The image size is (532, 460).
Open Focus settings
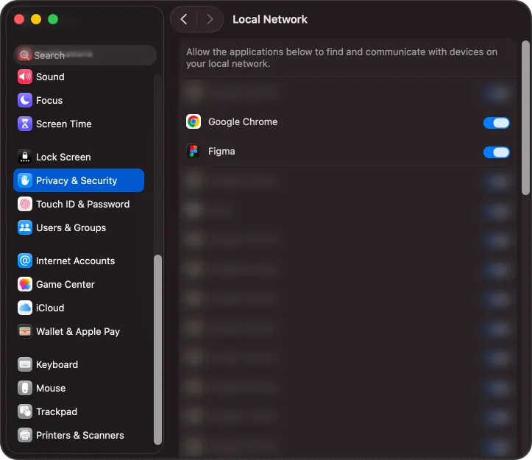click(x=79, y=100)
